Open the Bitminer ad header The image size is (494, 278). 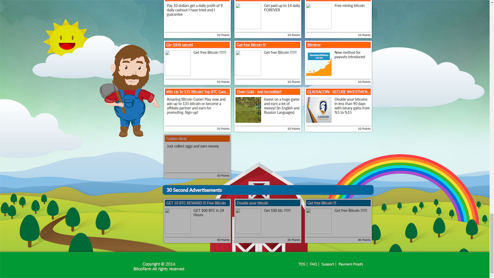[338, 45]
